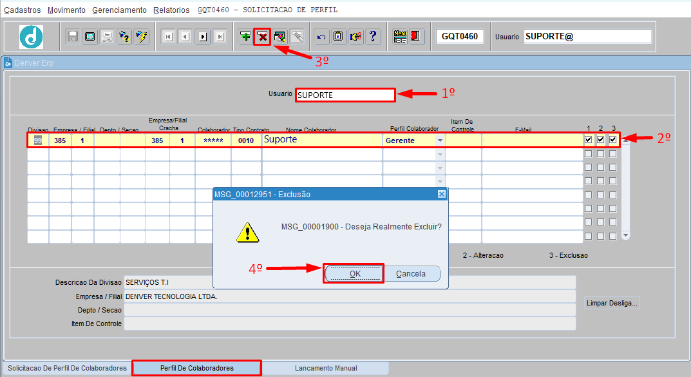Open Perfil Colaborador dropdown in third row
This screenshot has height=377, width=691.
click(x=440, y=168)
